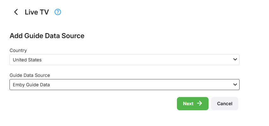Select the Emby Guide Data value
Image resolution: width=269 pixels, height=126 pixels.
click(31, 84)
